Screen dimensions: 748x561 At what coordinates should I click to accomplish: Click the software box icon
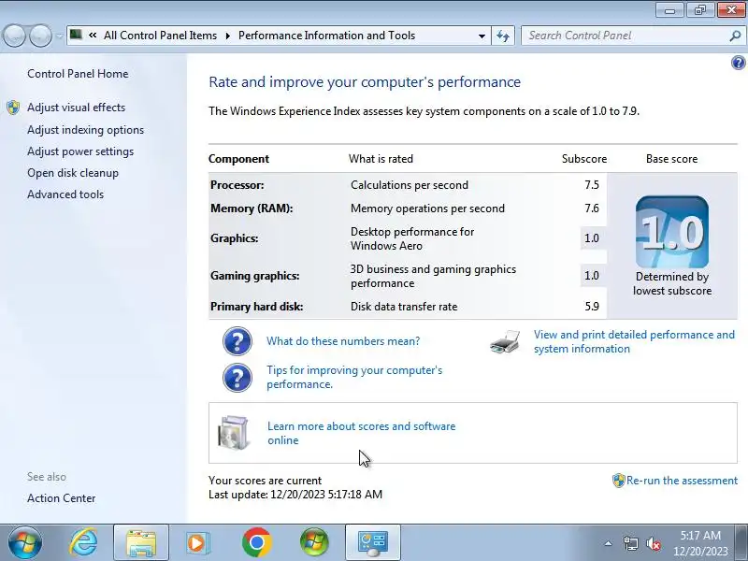click(233, 432)
